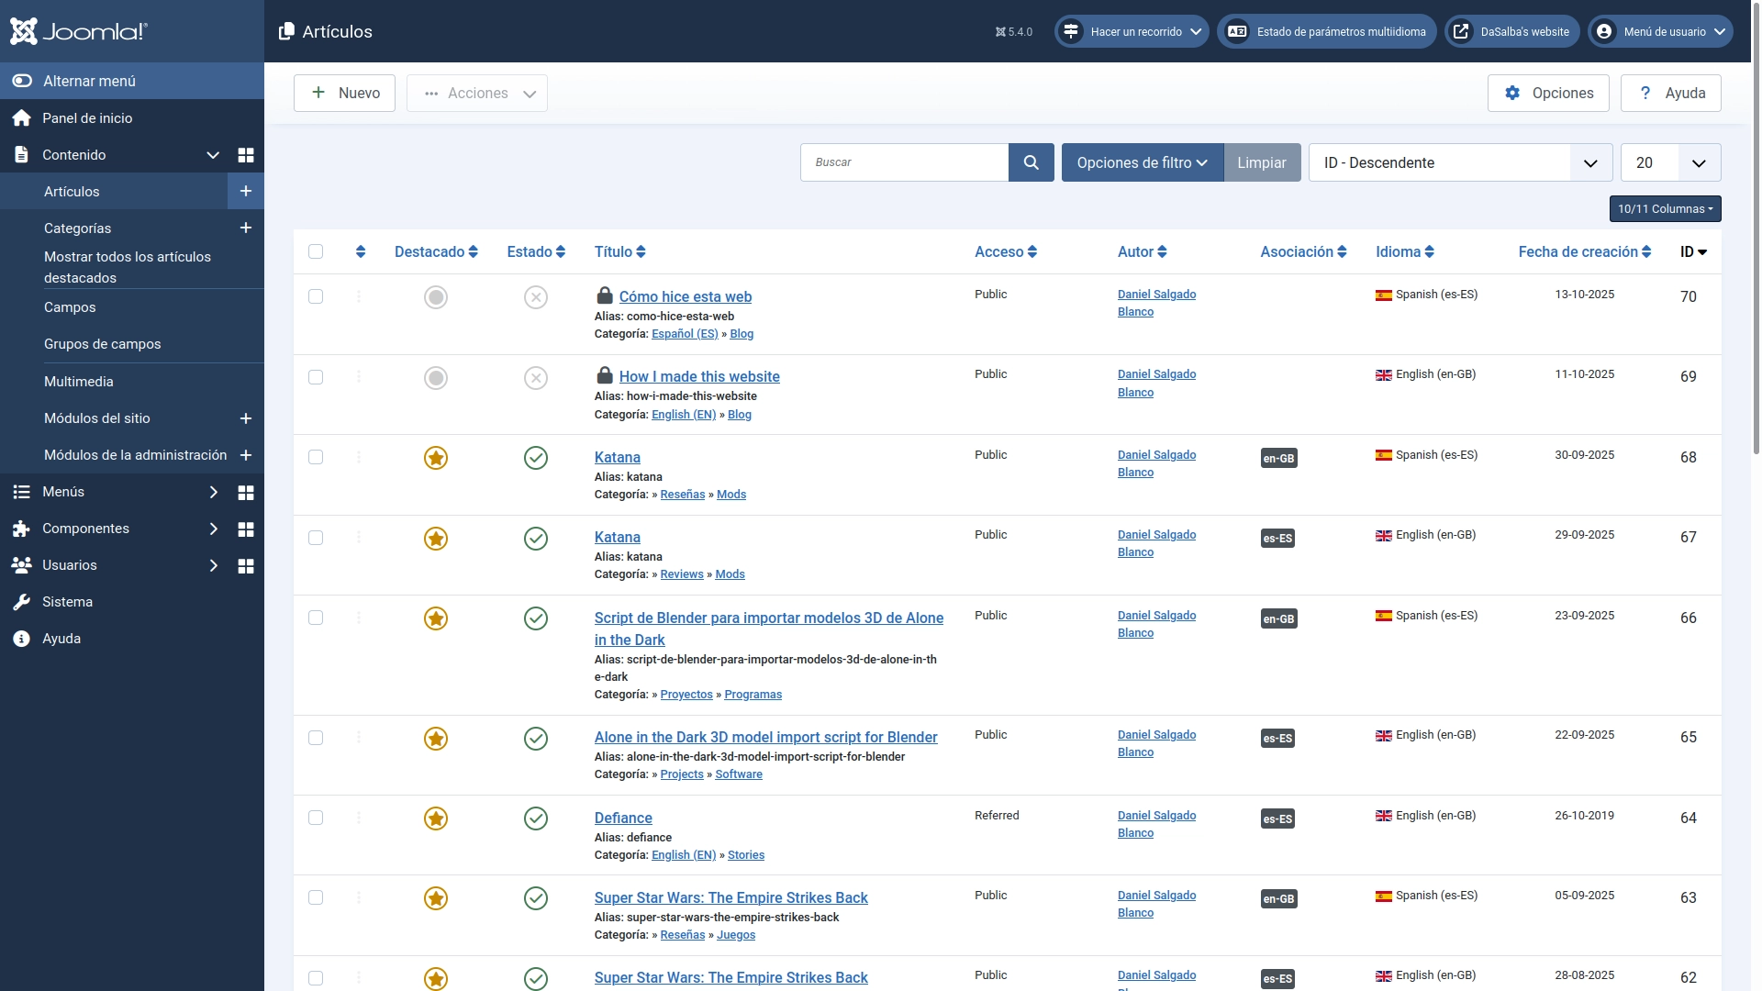Click the Nuevo button
The image size is (1762, 991).
pyautogui.click(x=344, y=93)
